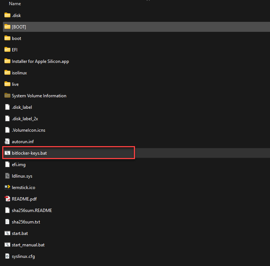Viewport: 270px width, 266px height.
Task: Click the EFI folder entry
Action: 14,50
